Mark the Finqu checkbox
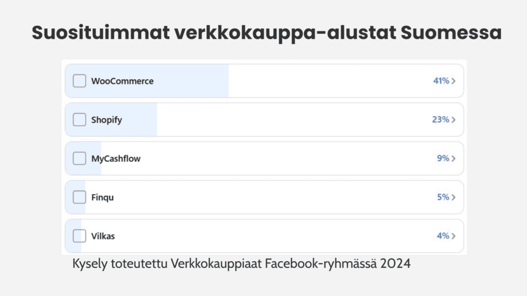Image resolution: width=527 pixels, height=296 pixels. (x=79, y=197)
